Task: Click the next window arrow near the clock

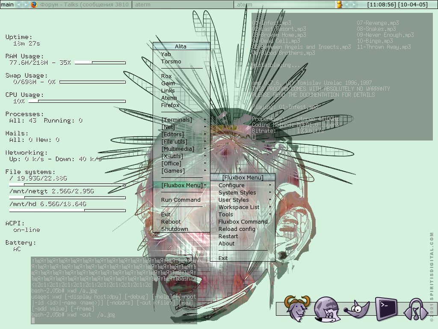Action: (x=355, y=4)
